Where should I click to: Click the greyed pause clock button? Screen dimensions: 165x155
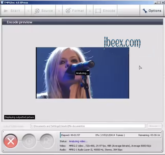point(29,141)
